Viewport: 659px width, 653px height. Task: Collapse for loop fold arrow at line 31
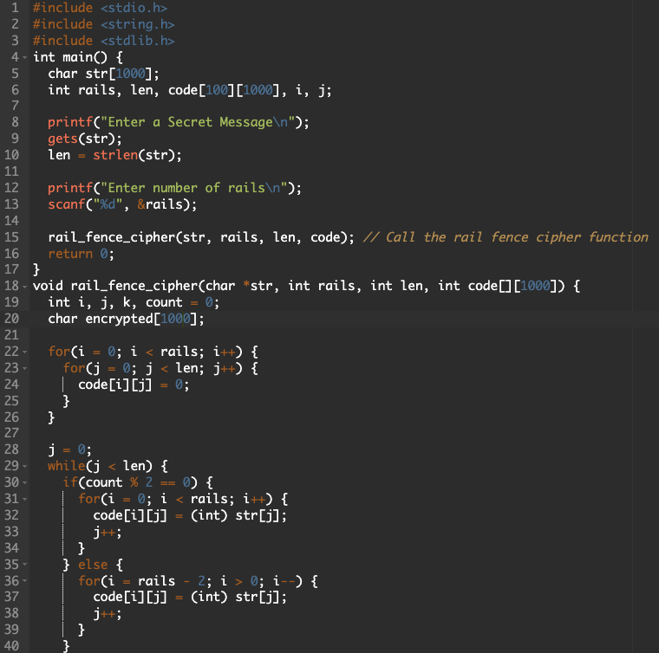24,499
